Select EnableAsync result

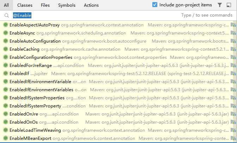tap(119, 33)
